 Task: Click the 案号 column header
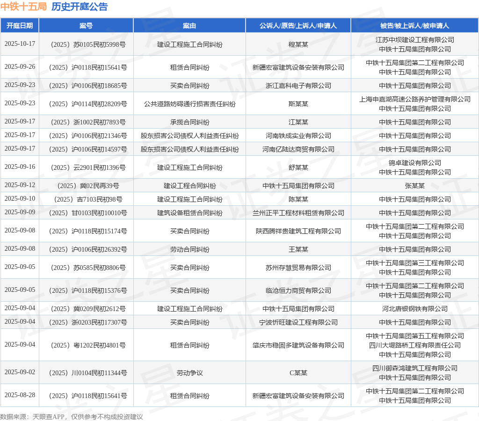click(86, 26)
